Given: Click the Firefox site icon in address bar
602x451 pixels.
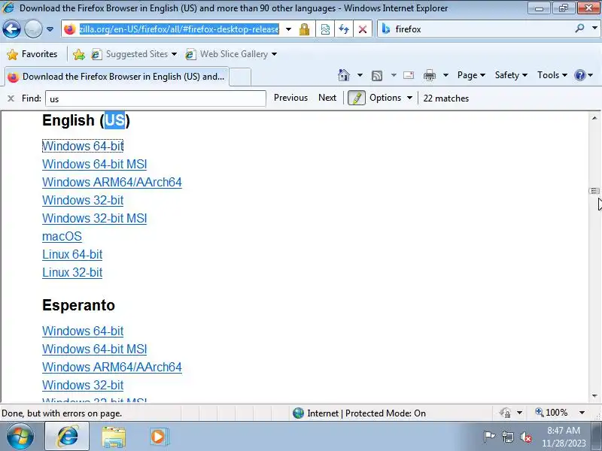Looking at the screenshot, I should coord(70,29).
